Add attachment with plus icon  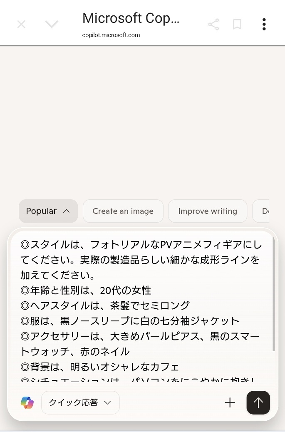pyautogui.click(x=230, y=402)
